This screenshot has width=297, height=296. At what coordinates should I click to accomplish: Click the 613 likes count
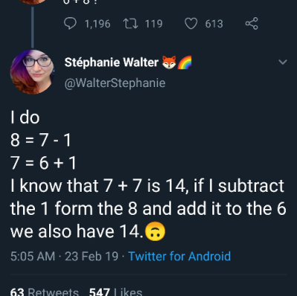(214, 24)
